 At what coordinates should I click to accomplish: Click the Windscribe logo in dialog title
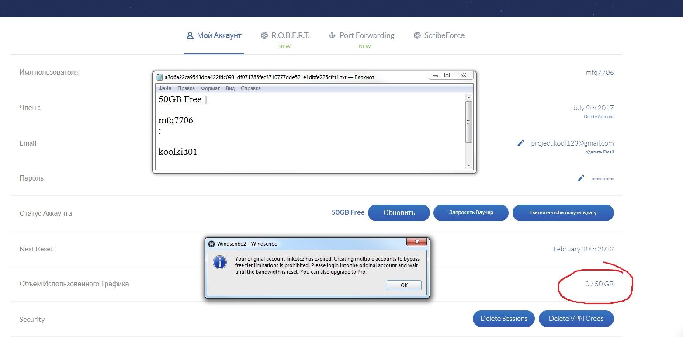click(x=211, y=243)
